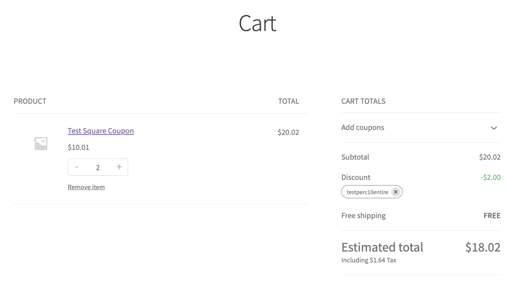Image resolution: width=507 pixels, height=287 pixels.
Task: Click the Remove item link
Action: 86,187
